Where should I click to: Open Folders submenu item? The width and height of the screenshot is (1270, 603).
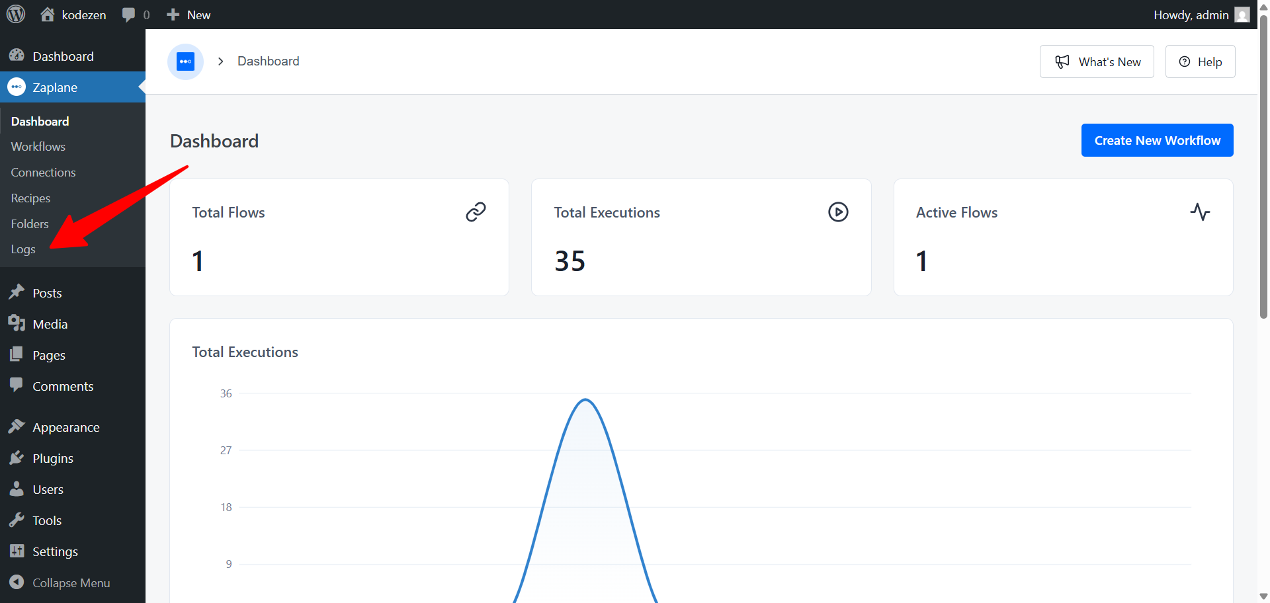coord(30,223)
